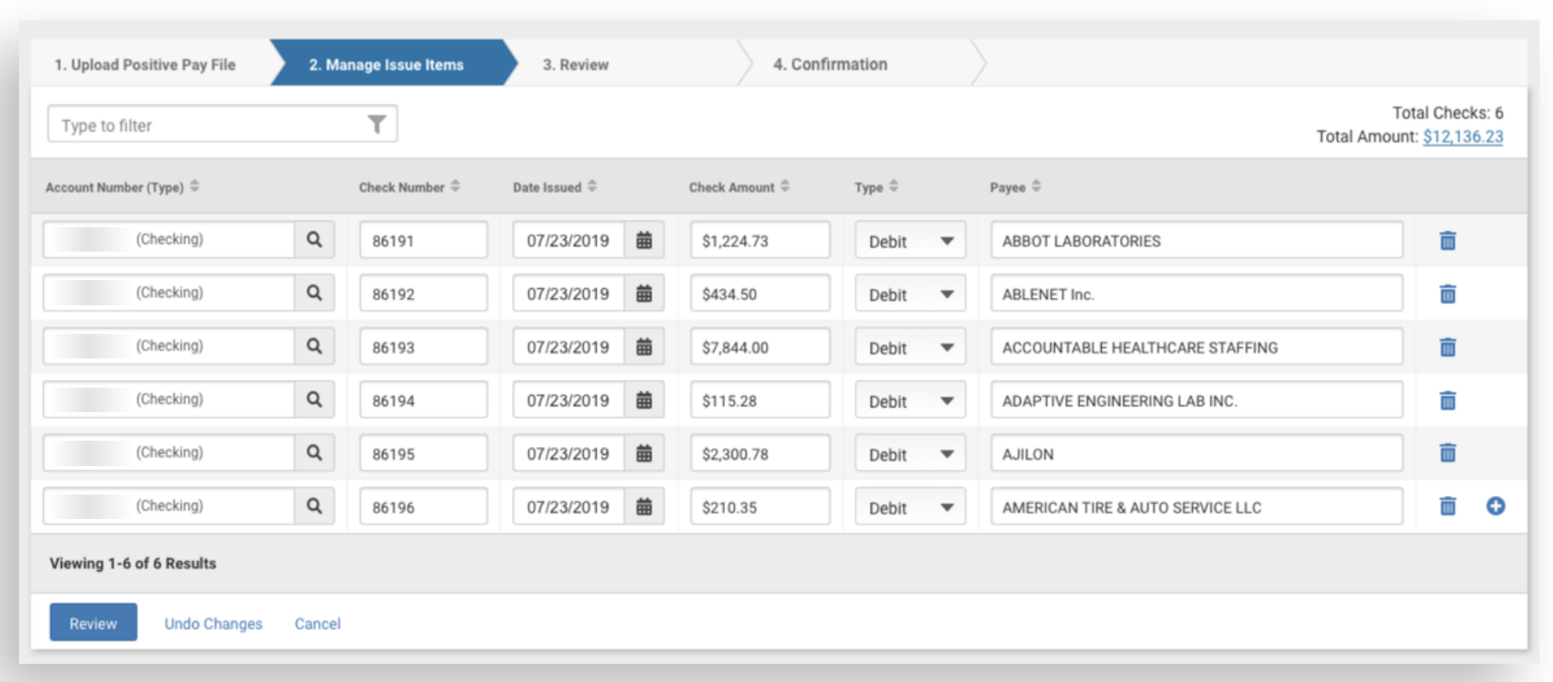
Task: Open calendar picker for check 86192
Action: pos(644,294)
